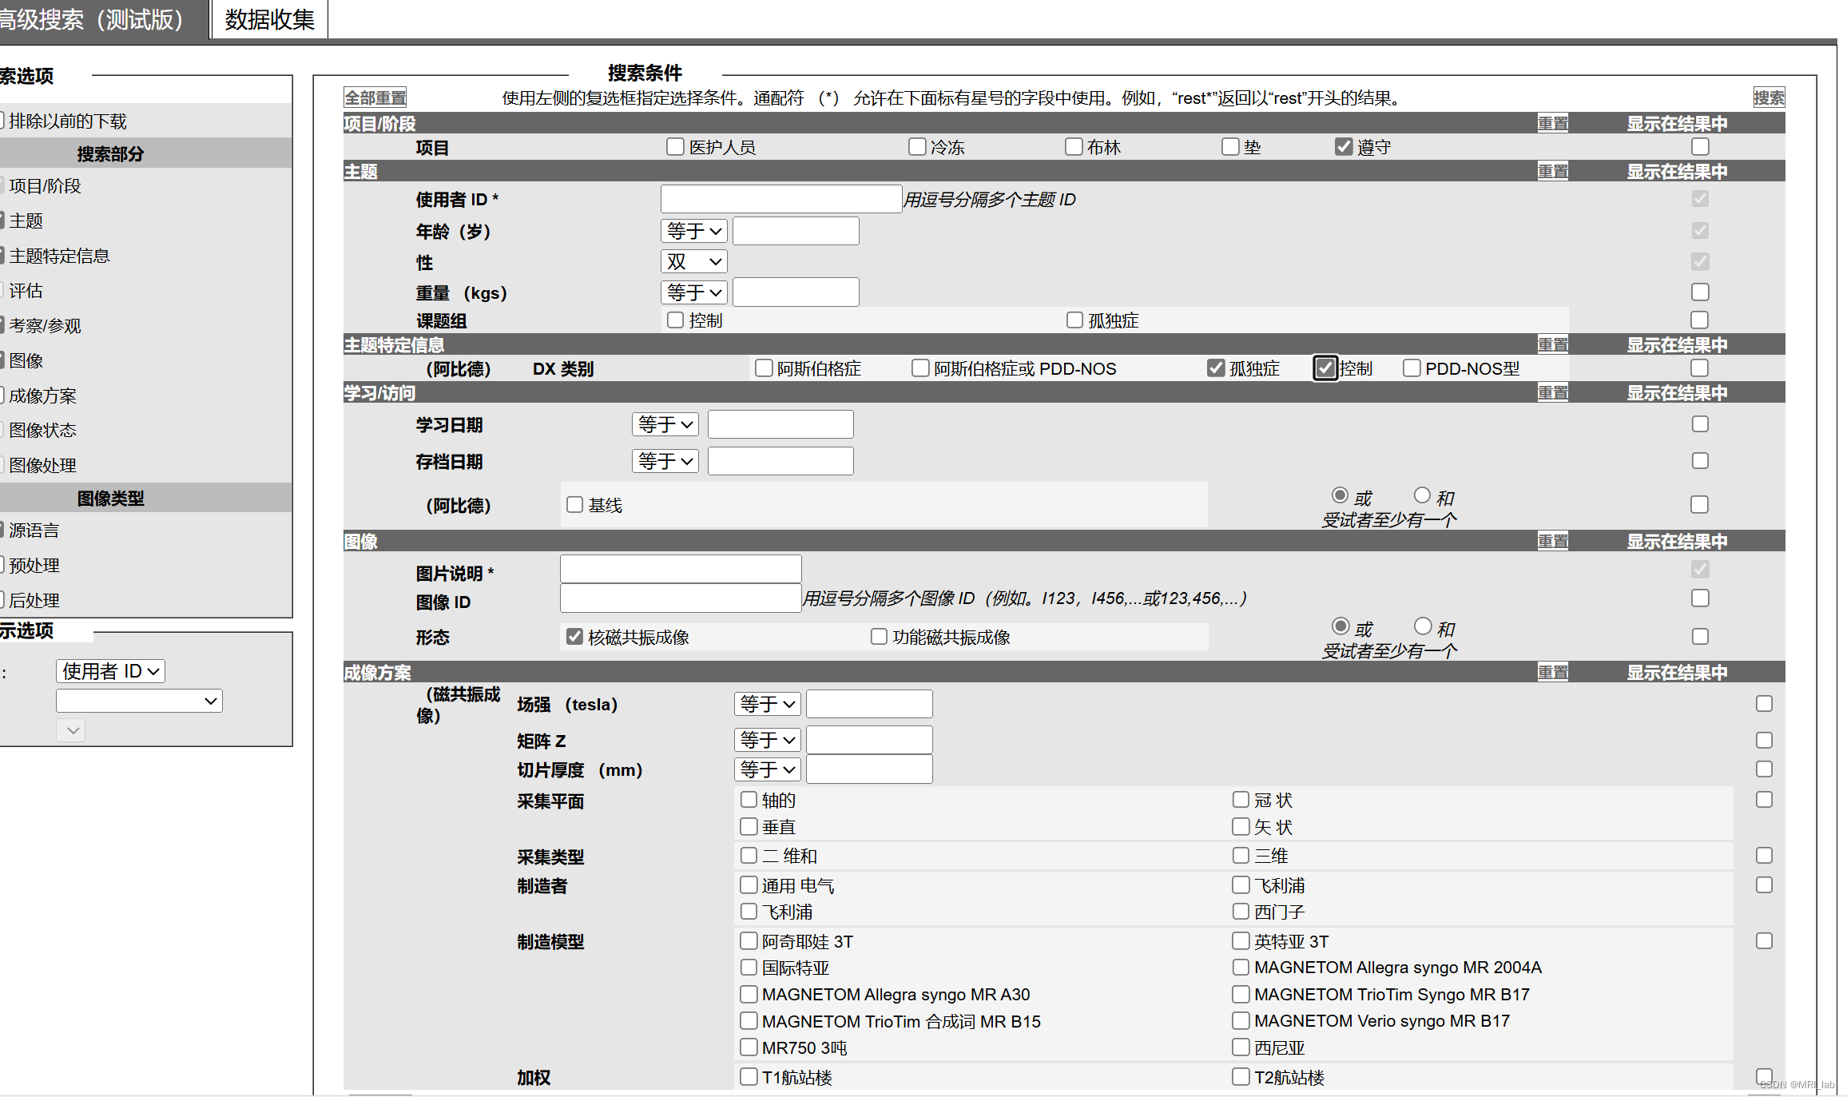Image resolution: width=1847 pixels, height=1097 pixels.
Task: Click the 场强 value field
Action: [869, 704]
